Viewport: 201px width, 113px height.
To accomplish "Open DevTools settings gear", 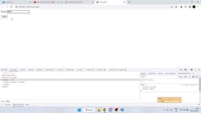I will click(192, 70).
